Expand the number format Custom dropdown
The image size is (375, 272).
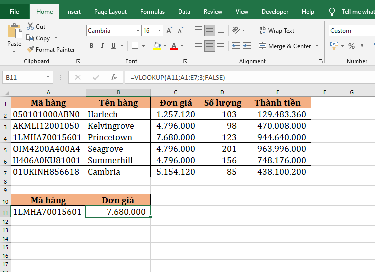point(372,31)
